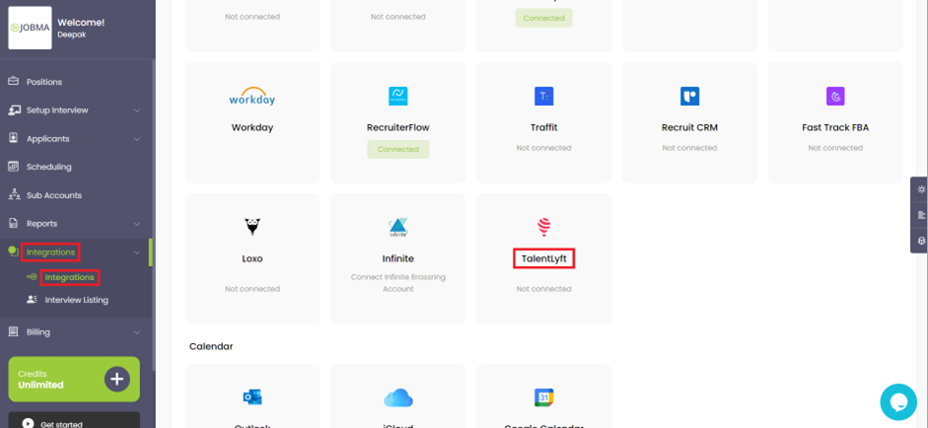This screenshot has width=928, height=428.
Task: Click the Welcome! Deepak greeting
Action: click(x=81, y=28)
